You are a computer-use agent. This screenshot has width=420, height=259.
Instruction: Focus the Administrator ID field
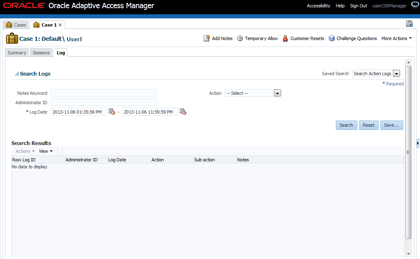tap(103, 102)
